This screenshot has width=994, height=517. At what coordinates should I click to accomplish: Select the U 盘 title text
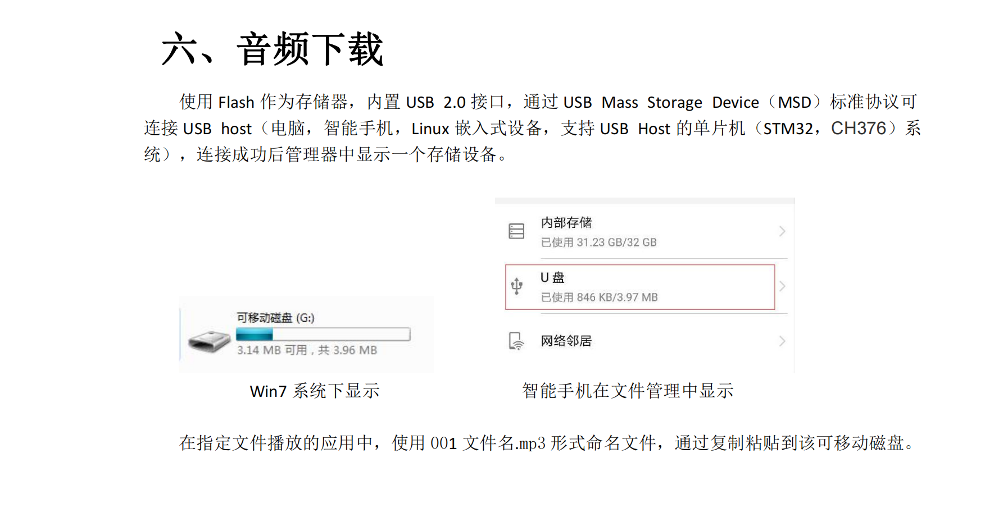click(x=552, y=277)
